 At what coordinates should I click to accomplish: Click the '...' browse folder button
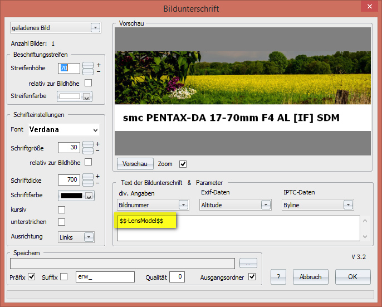coord(248,264)
